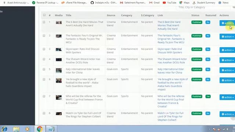Open Skyscraper: Rate And Discuss link in Link column

point(170,51)
